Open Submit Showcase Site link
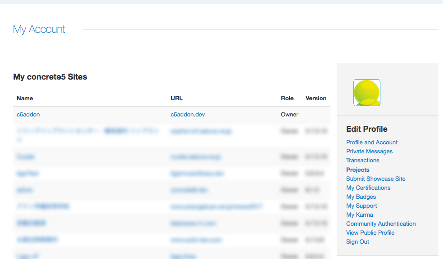Screen dimensions: 443x259 pos(376,179)
